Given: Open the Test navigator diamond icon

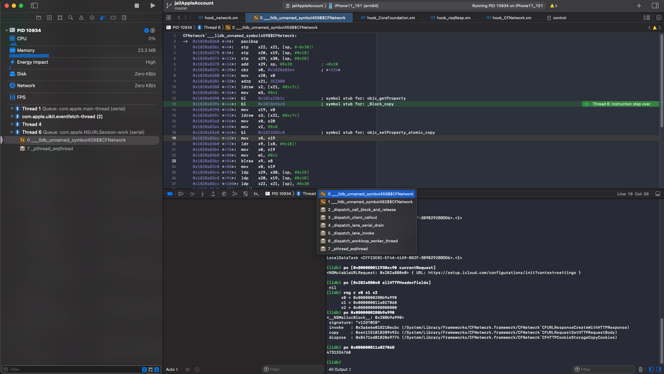Looking at the screenshot, I should (x=92, y=17).
